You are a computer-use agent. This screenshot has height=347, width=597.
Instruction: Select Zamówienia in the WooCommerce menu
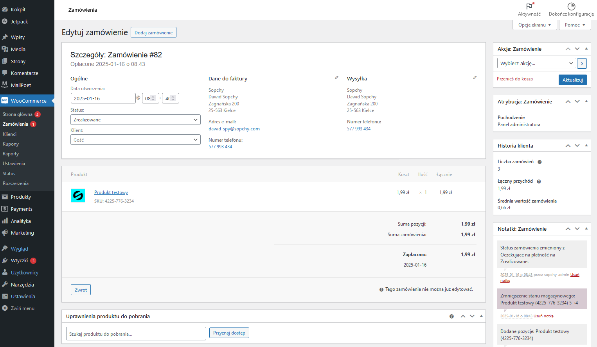(x=16, y=124)
